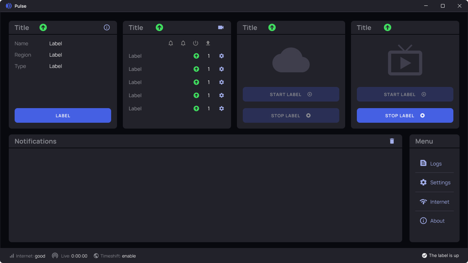Click the green status arrow beside the fourth panel's Title
The width and height of the screenshot is (468, 263).
388,27
